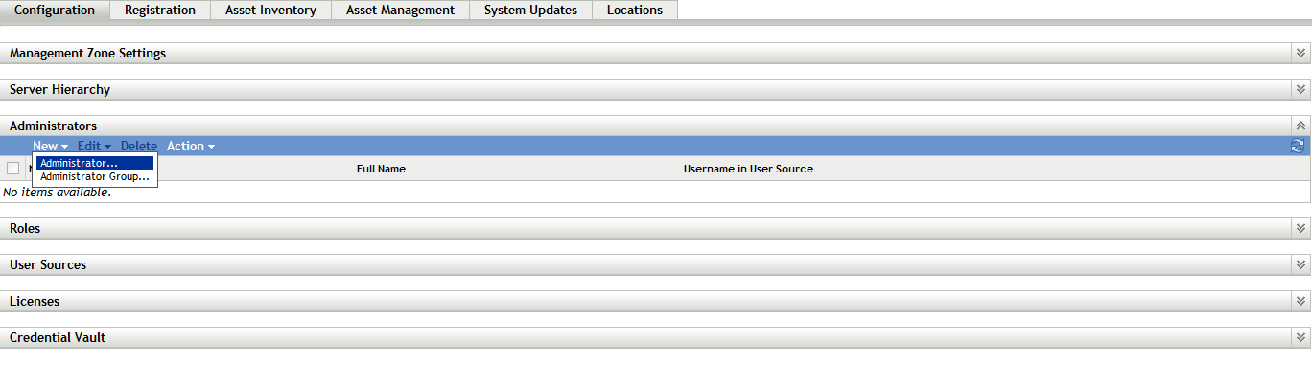Switch to the Configuration tab
Screen dimensions: 1312x366
point(55,11)
